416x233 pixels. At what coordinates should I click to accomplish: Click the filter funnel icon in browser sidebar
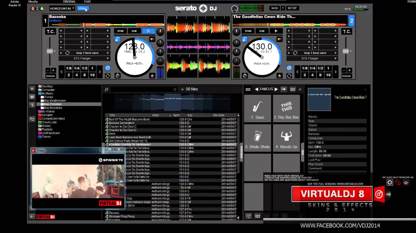point(32,105)
